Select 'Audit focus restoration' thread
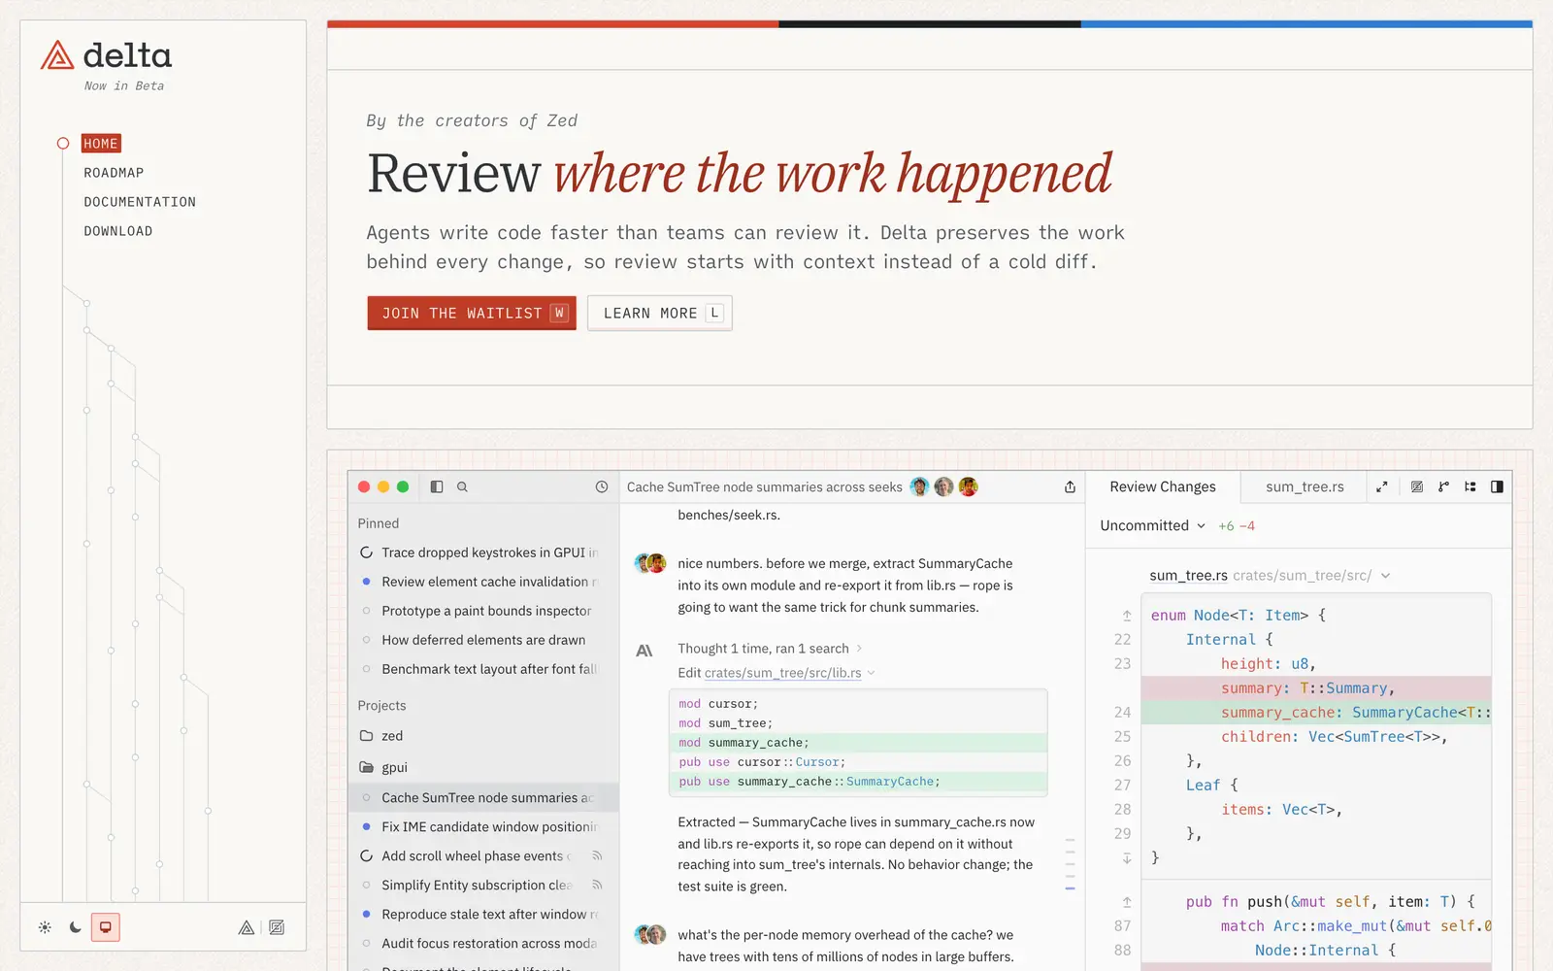Viewport: 1553px width, 971px height. (483, 944)
